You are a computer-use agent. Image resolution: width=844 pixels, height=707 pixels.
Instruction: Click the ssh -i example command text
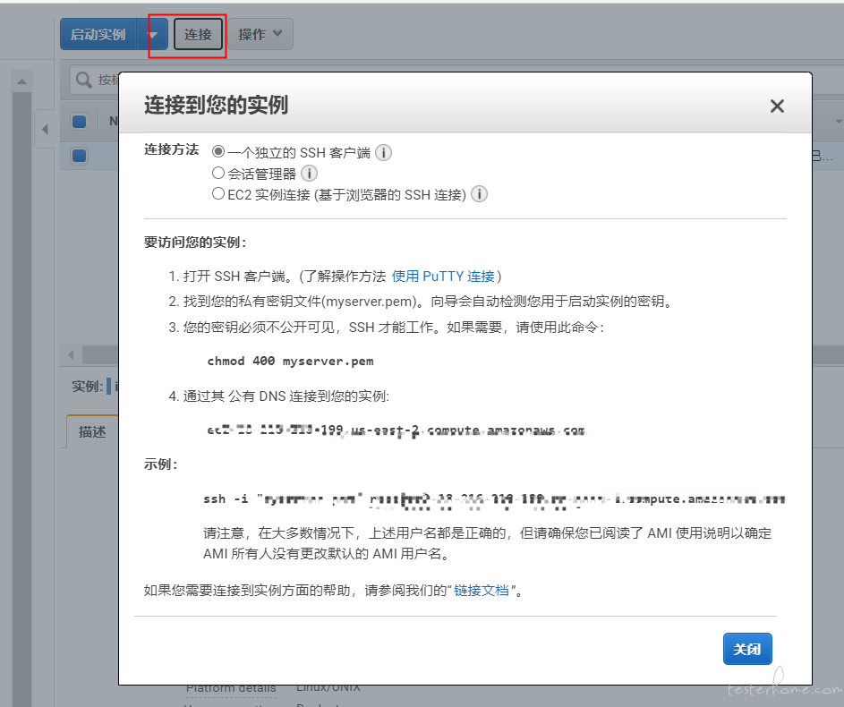(494, 499)
